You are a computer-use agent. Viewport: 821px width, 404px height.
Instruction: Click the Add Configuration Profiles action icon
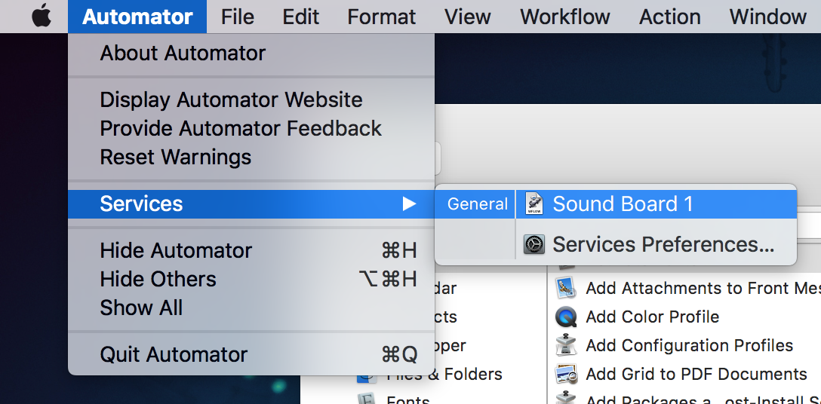[566, 345]
